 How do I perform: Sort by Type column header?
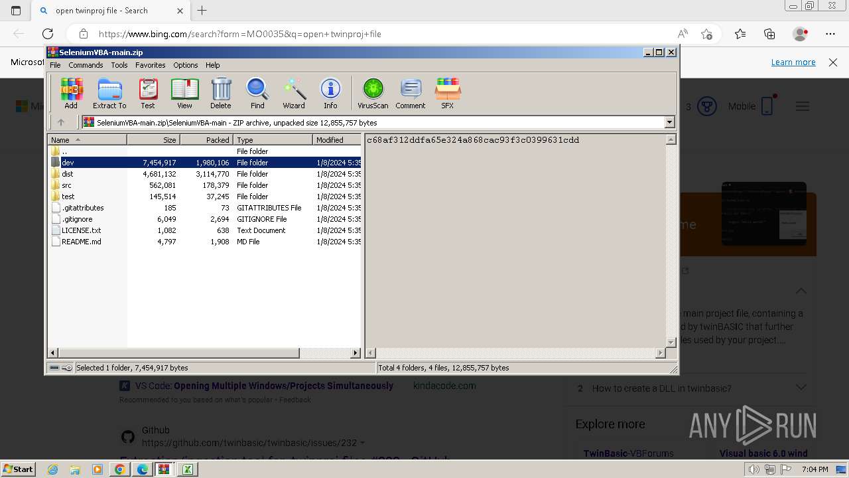point(273,139)
